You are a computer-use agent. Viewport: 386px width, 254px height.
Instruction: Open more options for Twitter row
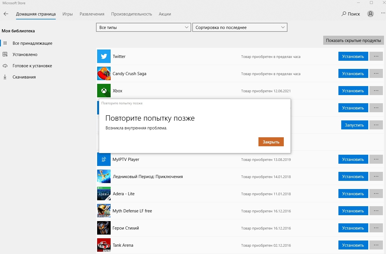click(x=376, y=56)
